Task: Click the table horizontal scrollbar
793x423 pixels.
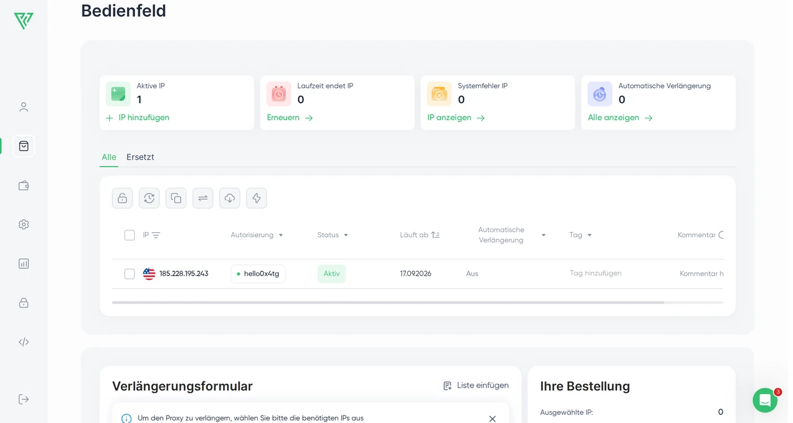Action: (x=388, y=302)
